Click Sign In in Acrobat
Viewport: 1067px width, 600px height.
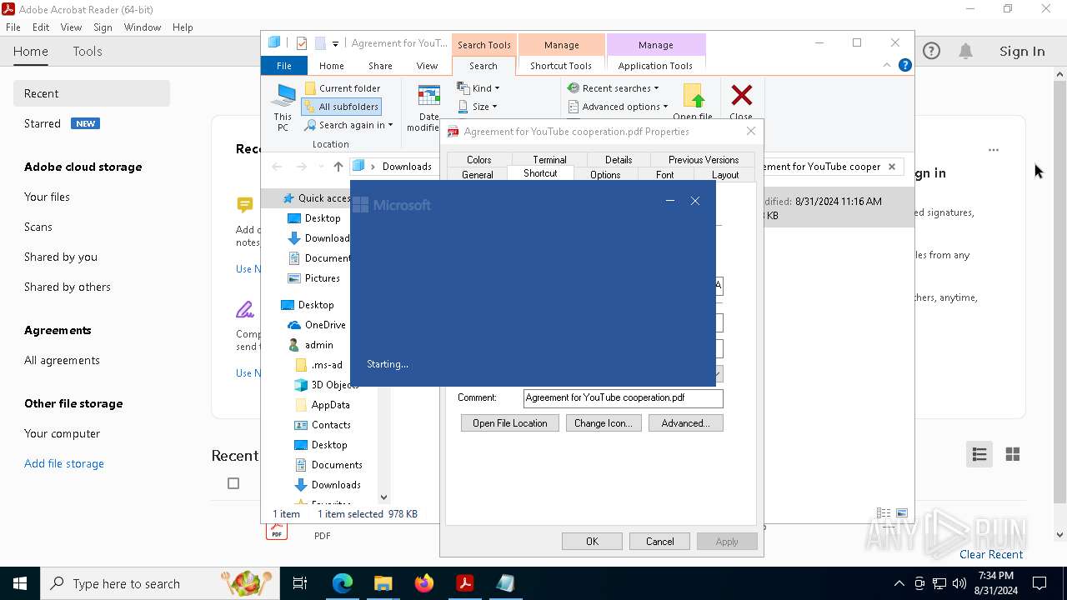(x=1022, y=52)
